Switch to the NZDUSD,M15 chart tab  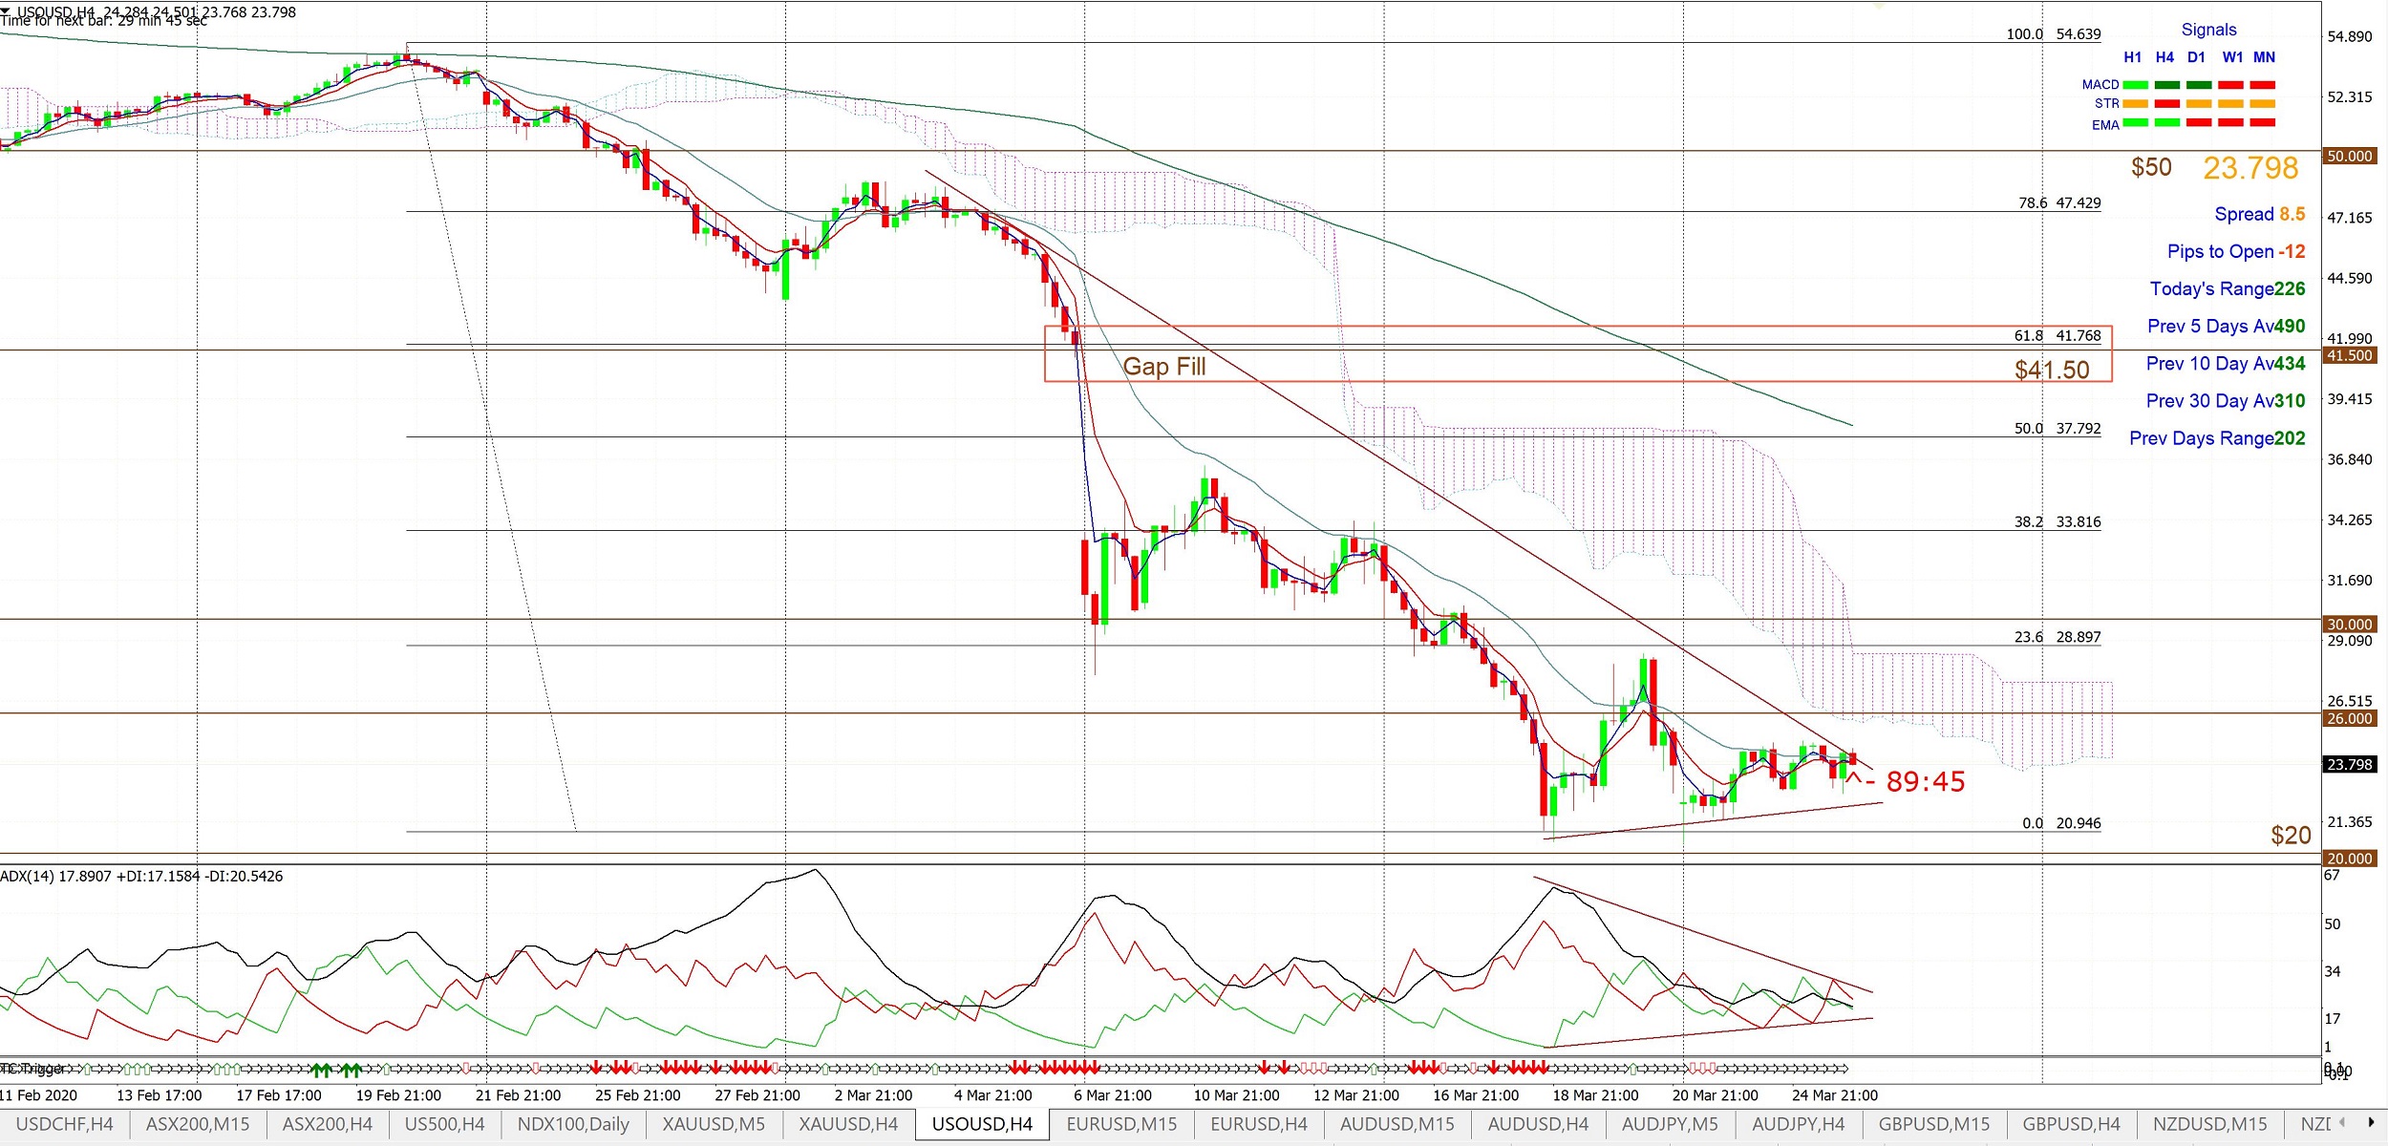point(2210,1124)
